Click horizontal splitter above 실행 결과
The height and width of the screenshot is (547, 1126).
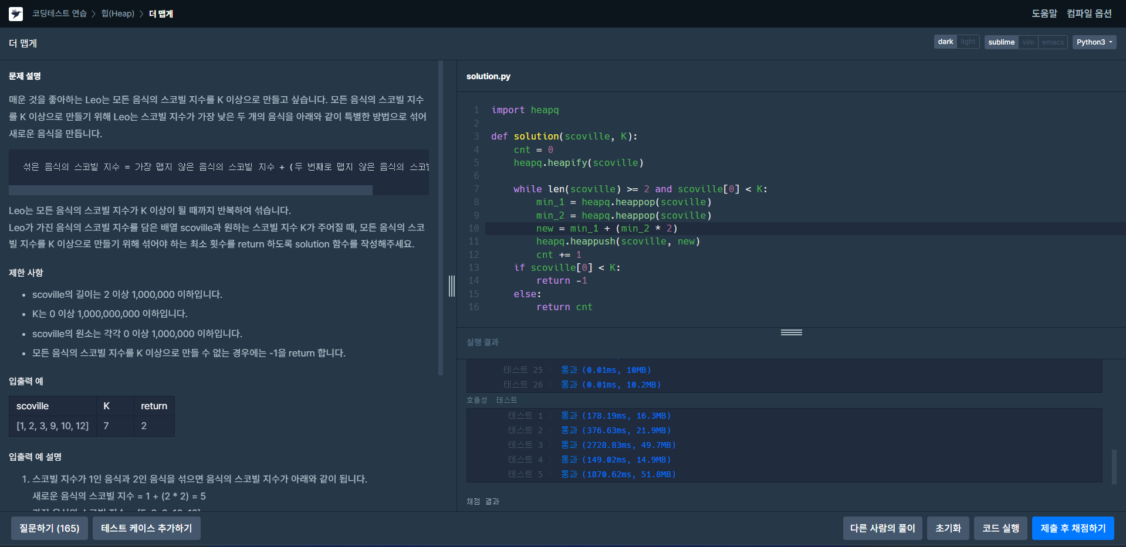pyautogui.click(x=792, y=332)
